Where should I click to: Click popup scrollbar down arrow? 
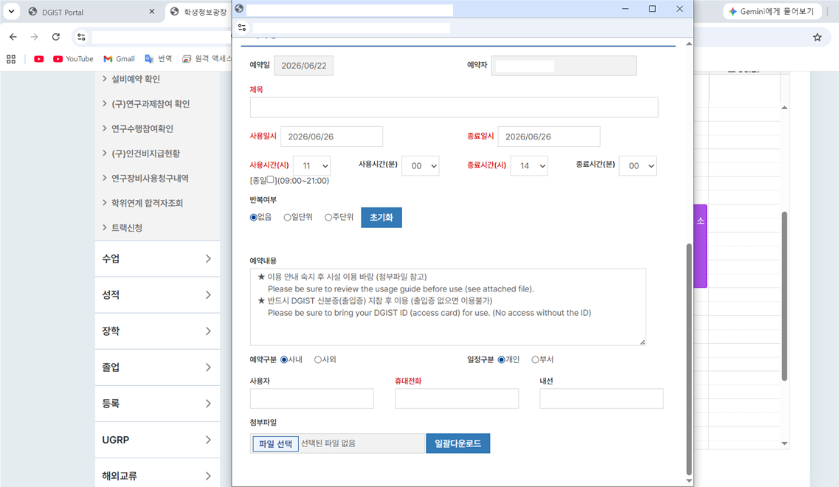(x=688, y=480)
